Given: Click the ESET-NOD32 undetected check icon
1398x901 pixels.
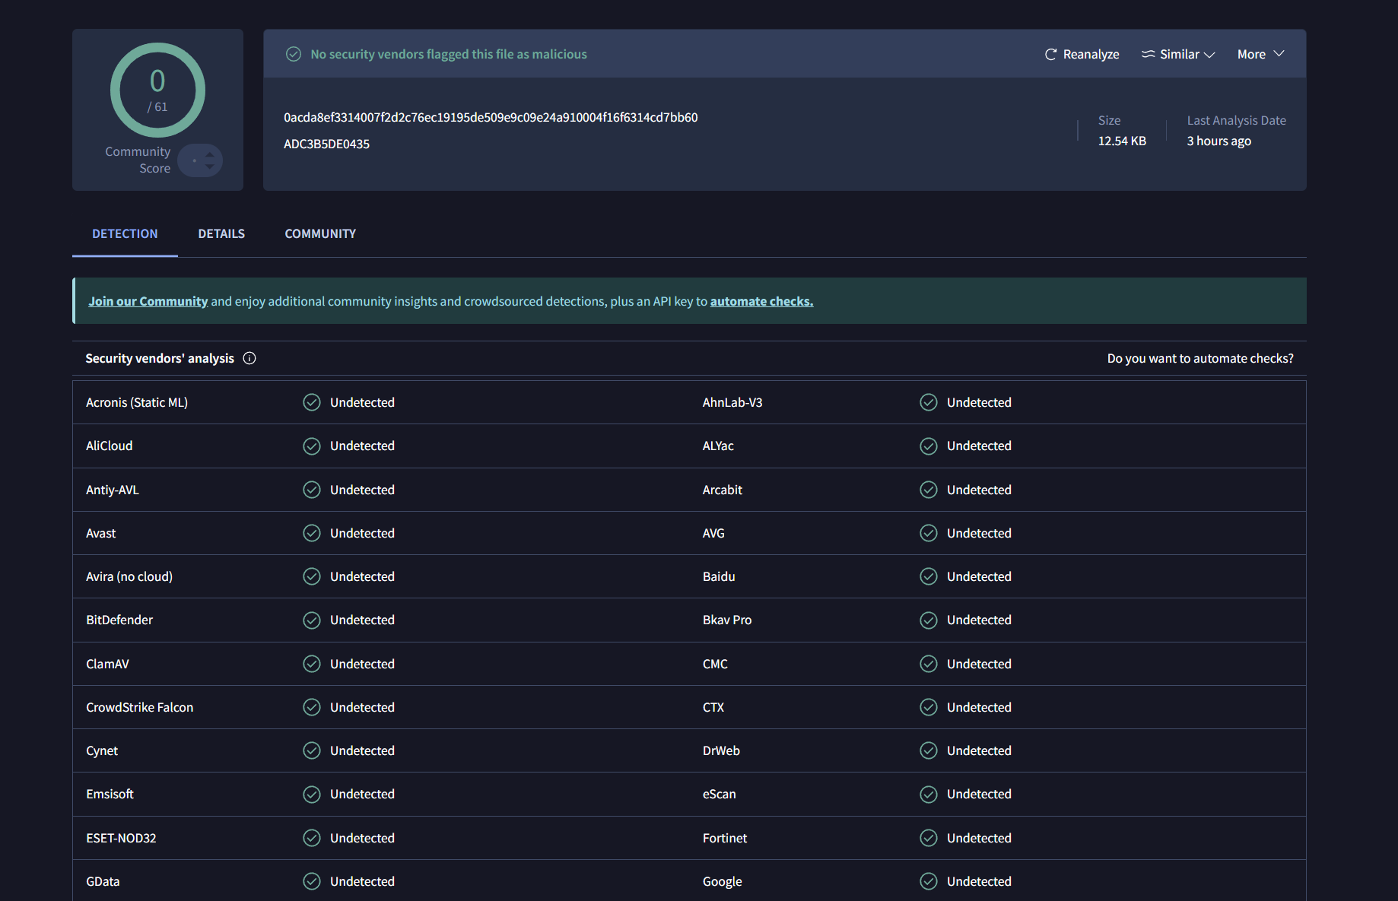Looking at the screenshot, I should 312,838.
